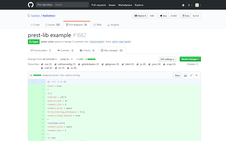The image size is (226, 141).
Task: Open the plus create-new menu
Action: tap(190, 5)
